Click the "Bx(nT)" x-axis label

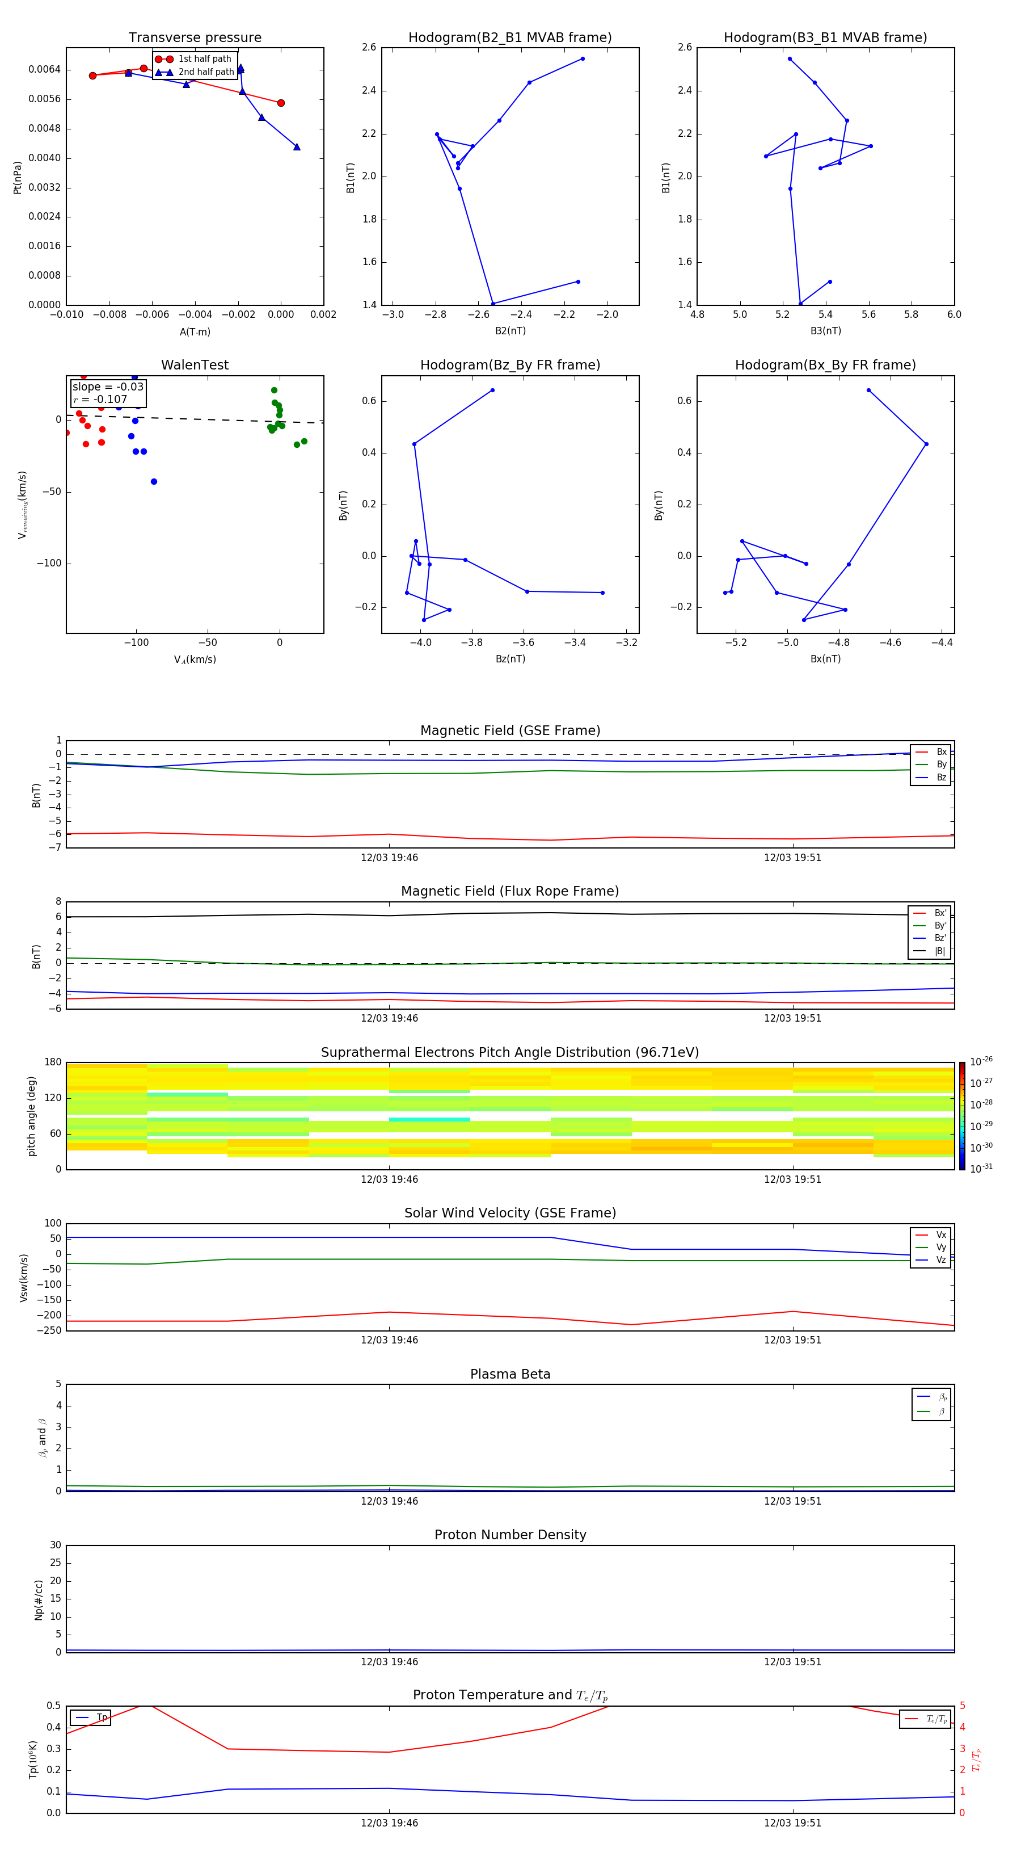tap(825, 659)
